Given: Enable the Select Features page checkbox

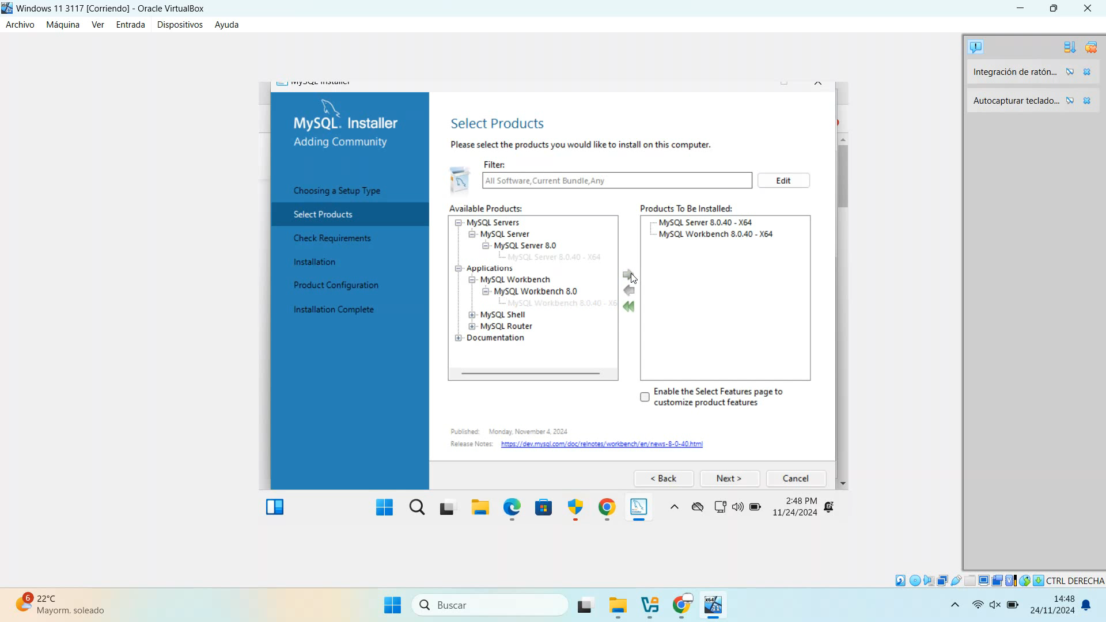Looking at the screenshot, I should 645,397.
